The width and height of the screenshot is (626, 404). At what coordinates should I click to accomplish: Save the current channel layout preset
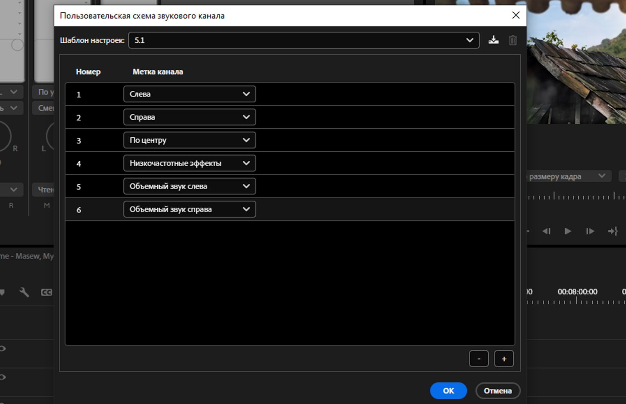[x=493, y=40]
